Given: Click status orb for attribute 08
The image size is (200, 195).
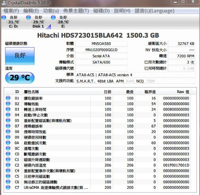Looking at the screenshot, I should click(8, 132).
